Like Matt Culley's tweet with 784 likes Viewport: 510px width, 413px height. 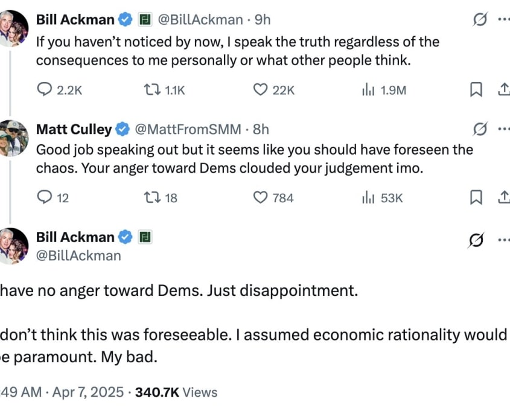click(x=260, y=197)
